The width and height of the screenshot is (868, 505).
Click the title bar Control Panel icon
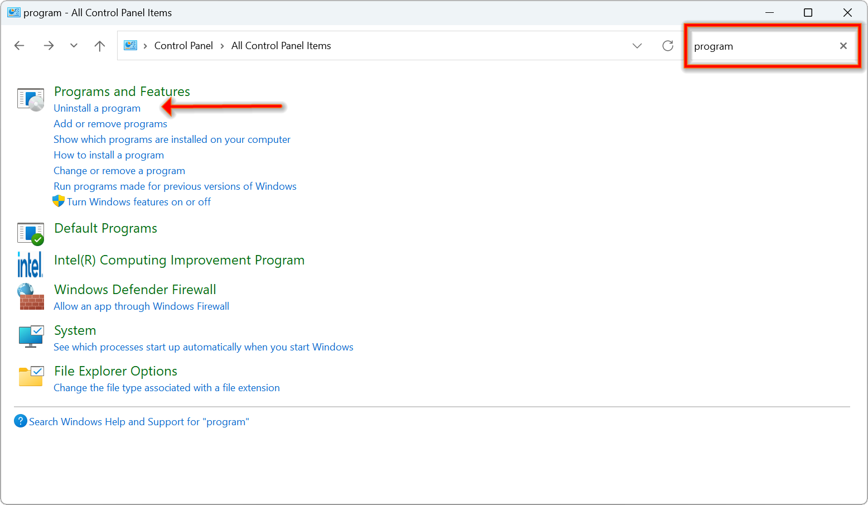click(14, 12)
